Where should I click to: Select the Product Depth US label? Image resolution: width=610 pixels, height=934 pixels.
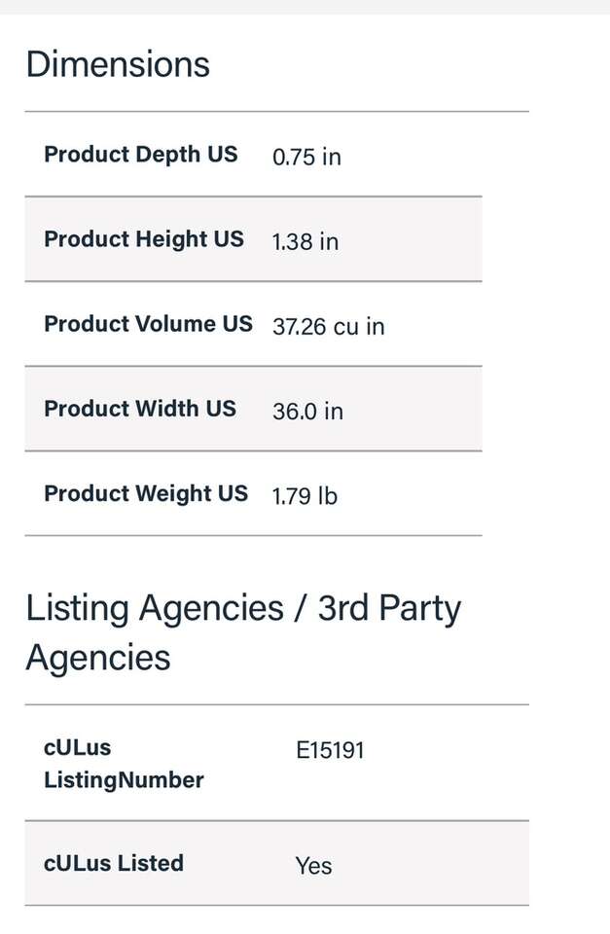[141, 155]
